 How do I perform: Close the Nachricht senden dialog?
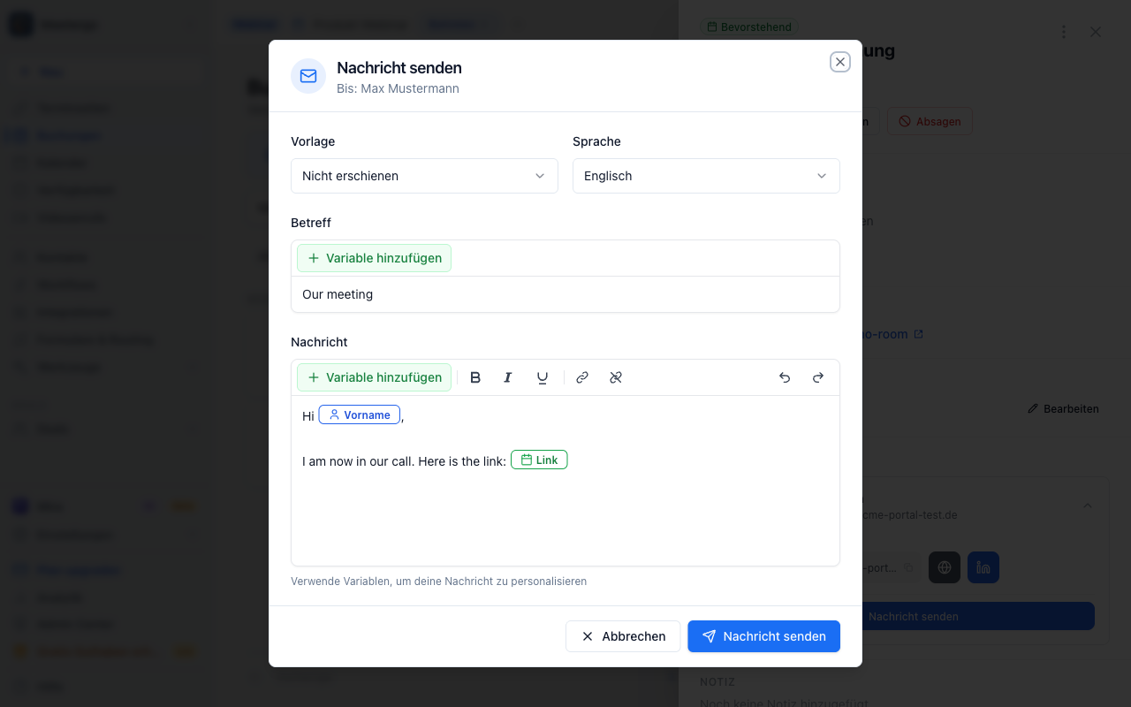[x=840, y=62]
